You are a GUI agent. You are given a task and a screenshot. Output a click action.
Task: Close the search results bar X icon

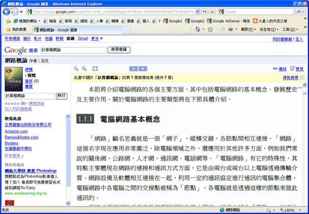[302, 78]
